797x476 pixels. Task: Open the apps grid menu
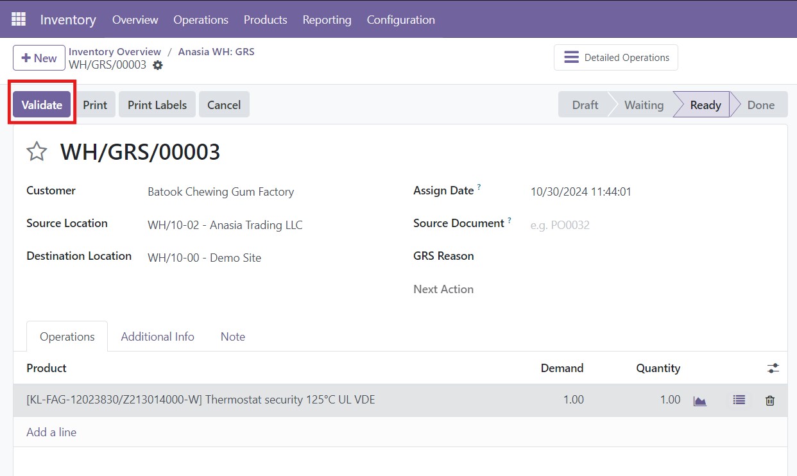pos(18,19)
